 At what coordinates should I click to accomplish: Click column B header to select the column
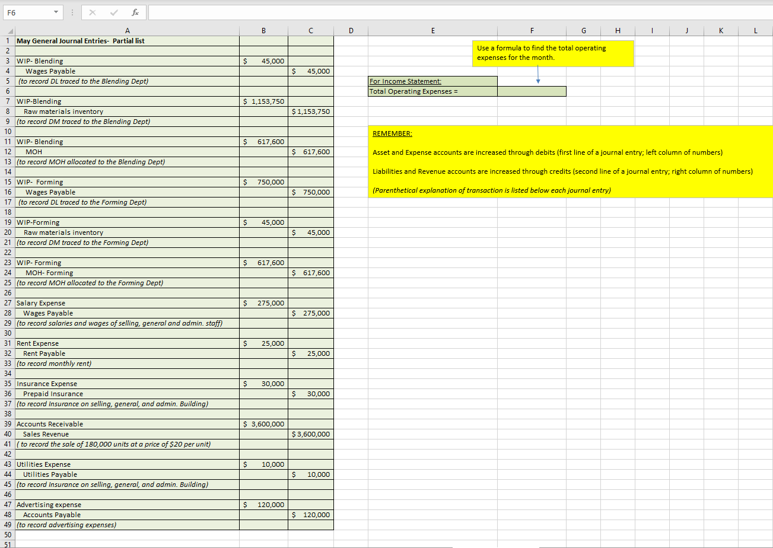pyautogui.click(x=263, y=30)
